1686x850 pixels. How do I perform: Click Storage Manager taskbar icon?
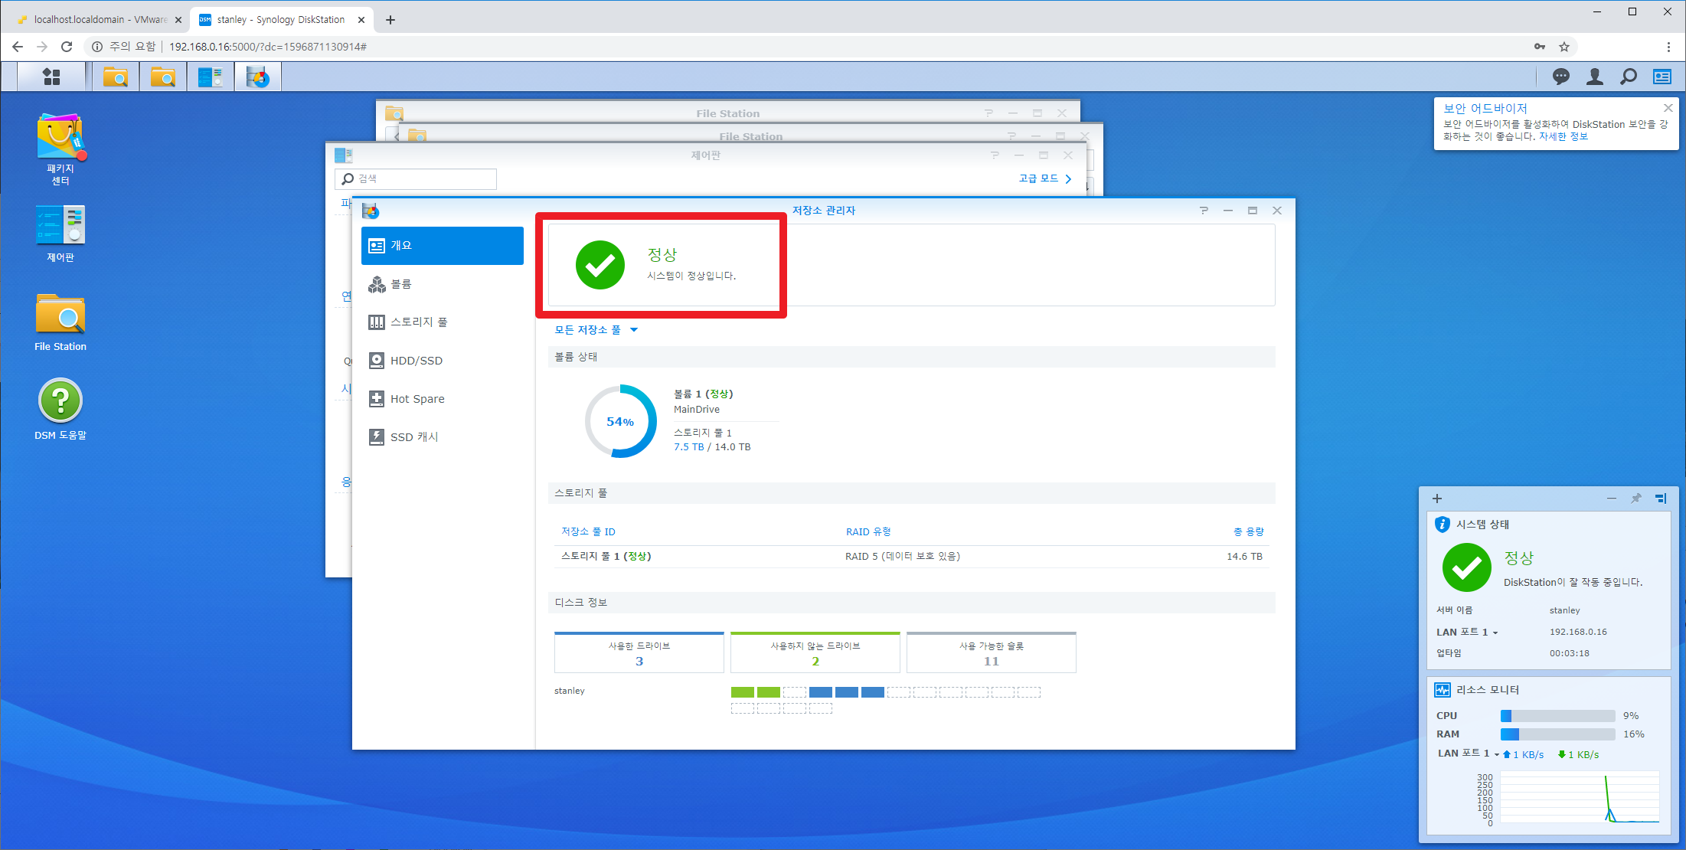pyautogui.click(x=258, y=77)
